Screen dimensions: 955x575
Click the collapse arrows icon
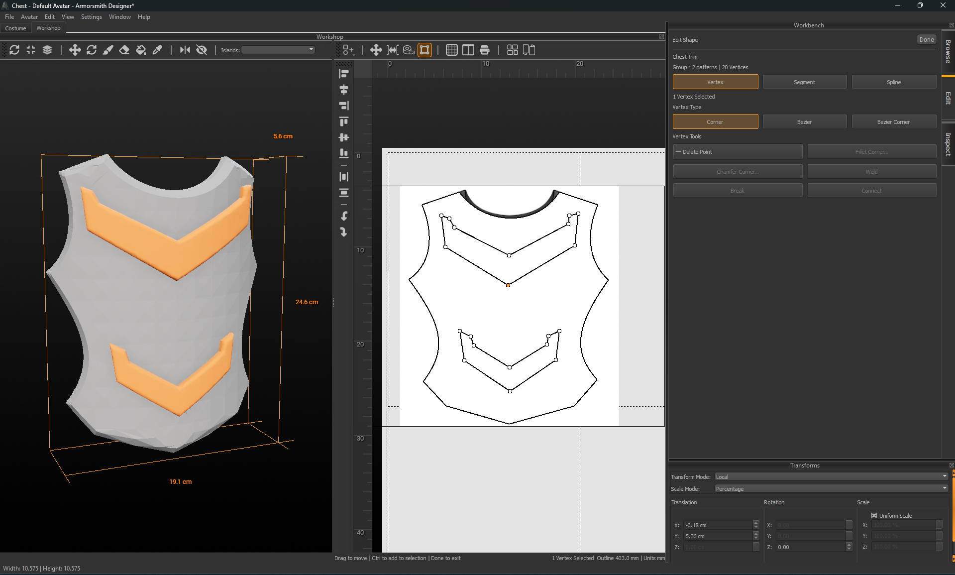[31, 50]
